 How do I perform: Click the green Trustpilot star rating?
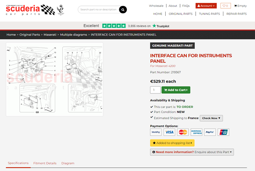point(114,26)
